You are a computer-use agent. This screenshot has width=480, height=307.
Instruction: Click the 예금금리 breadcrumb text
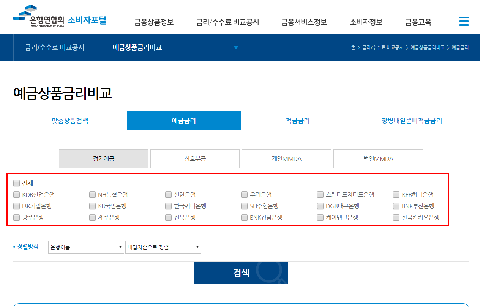click(460, 47)
